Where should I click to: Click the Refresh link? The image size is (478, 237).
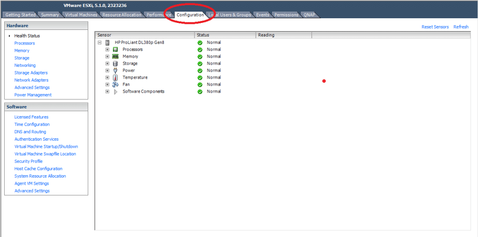click(461, 27)
